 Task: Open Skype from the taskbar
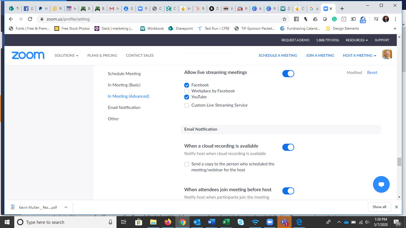(241, 222)
